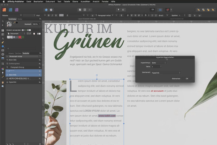Image resolution: width=217 pixels, height=145 pixels.
Task: Switch to the Designer persona icon
Action: coord(10,10)
